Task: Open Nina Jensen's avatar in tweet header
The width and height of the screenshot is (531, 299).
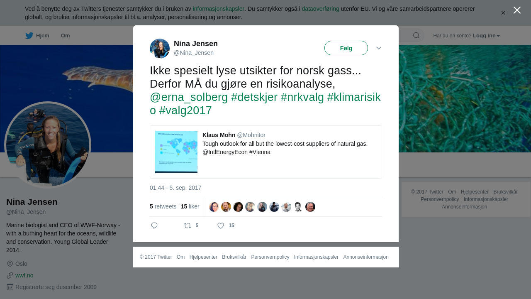Action: [x=160, y=49]
